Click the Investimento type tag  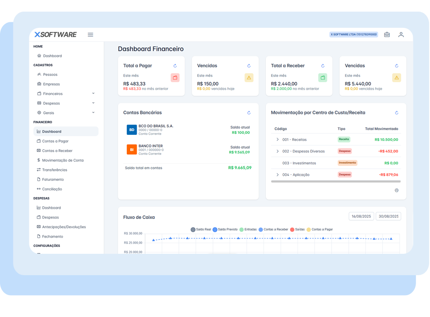(347, 163)
